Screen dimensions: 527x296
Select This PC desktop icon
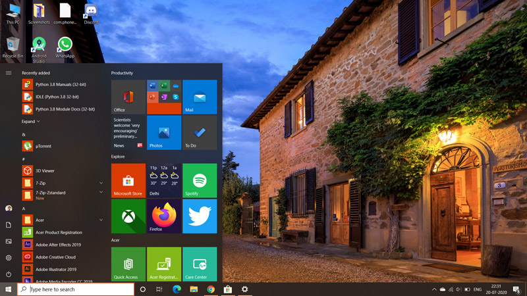tap(13, 14)
